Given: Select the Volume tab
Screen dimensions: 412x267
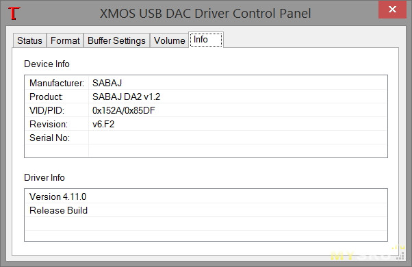Looking at the screenshot, I should click(x=170, y=40).
